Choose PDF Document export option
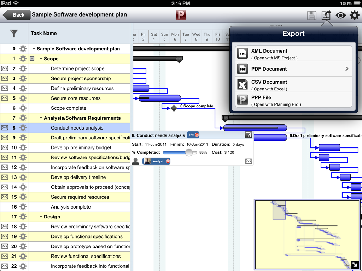Viewport: 362px width, 271px height. (x=294, y=69)
